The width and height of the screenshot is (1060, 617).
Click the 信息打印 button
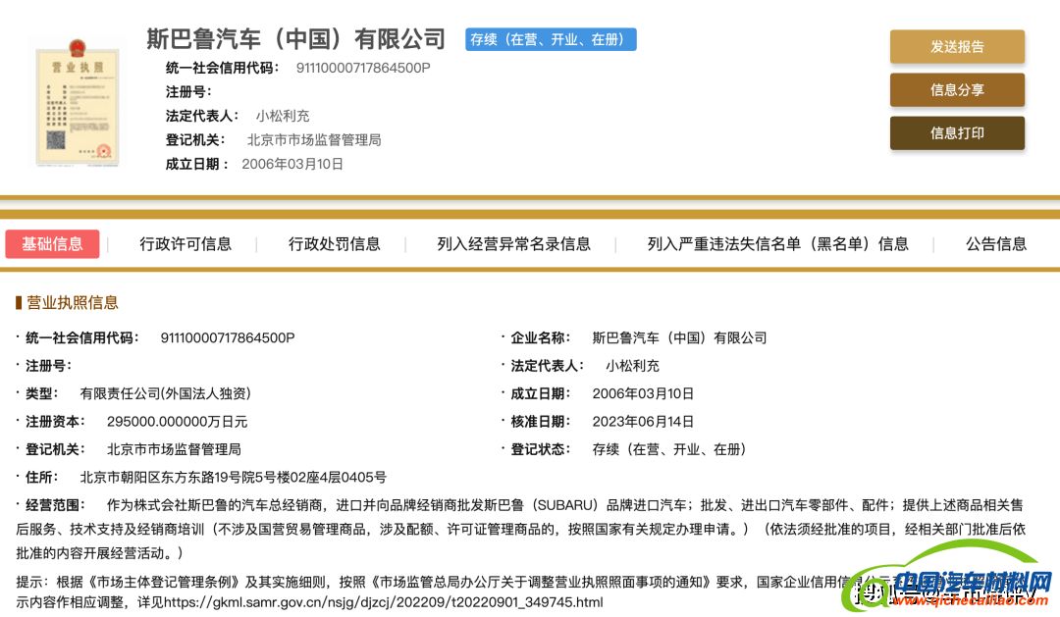(x=956, y=133)
